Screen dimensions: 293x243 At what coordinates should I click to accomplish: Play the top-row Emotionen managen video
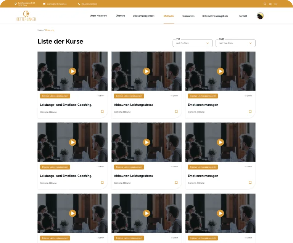point(221,71)
